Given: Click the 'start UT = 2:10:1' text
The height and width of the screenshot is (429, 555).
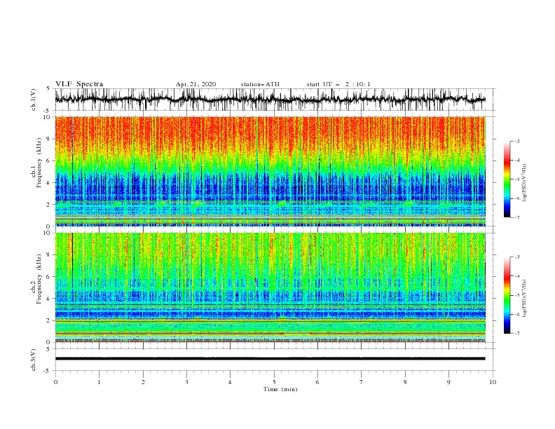Looking at the screenshot, I should (x=338, y=84).
